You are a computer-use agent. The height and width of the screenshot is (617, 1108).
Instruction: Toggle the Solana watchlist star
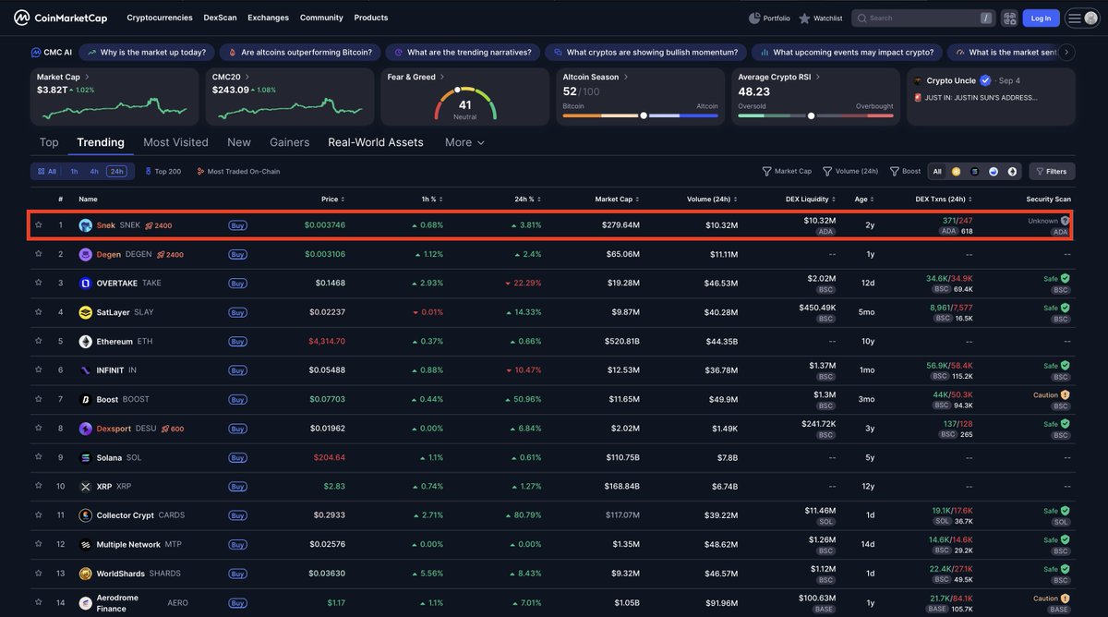39,457
